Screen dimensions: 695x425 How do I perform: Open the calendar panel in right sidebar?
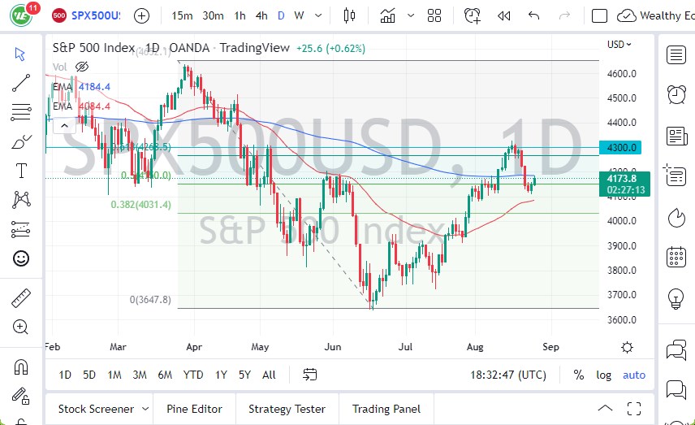676,258
